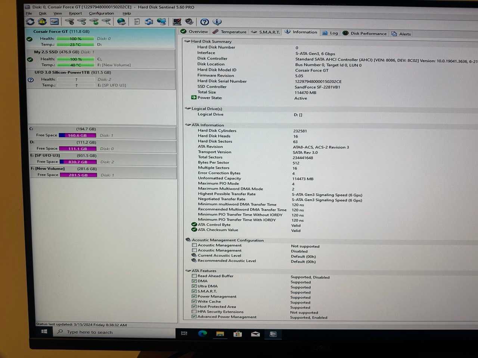Screen dimensions: 478x358
Task: Toggle the S.M.A.R.T. feature checkbox
Action: pyautogui.click(x=194, y=291)
